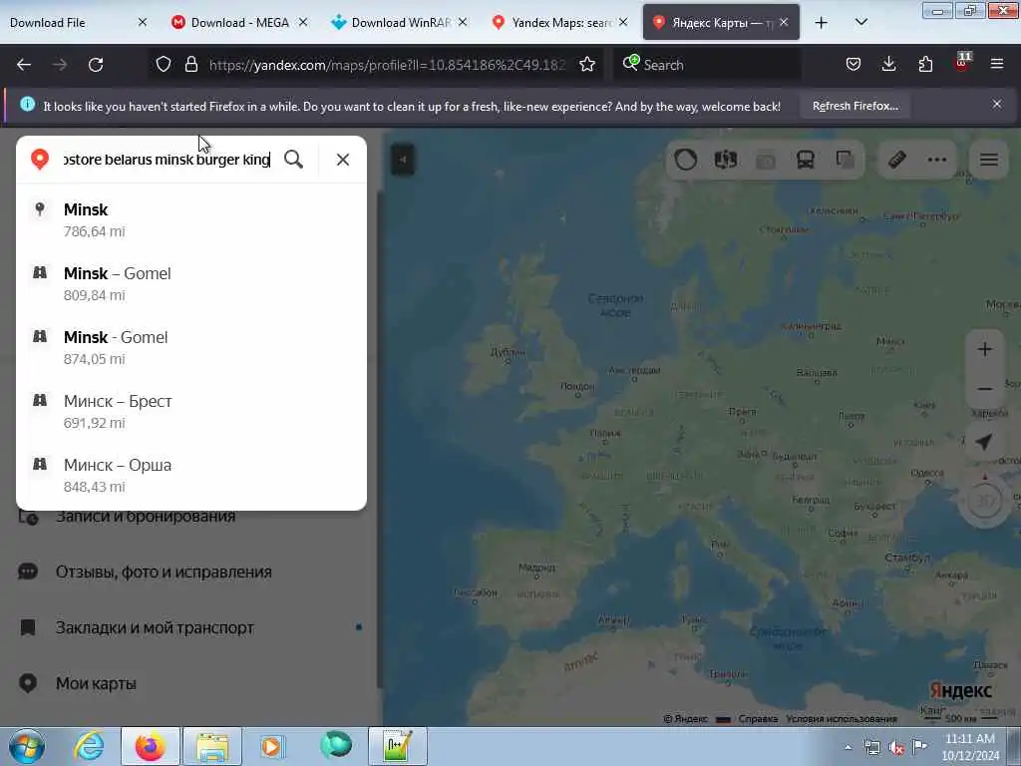
Task: Go back to the previous page
Action: pos(24,65)
